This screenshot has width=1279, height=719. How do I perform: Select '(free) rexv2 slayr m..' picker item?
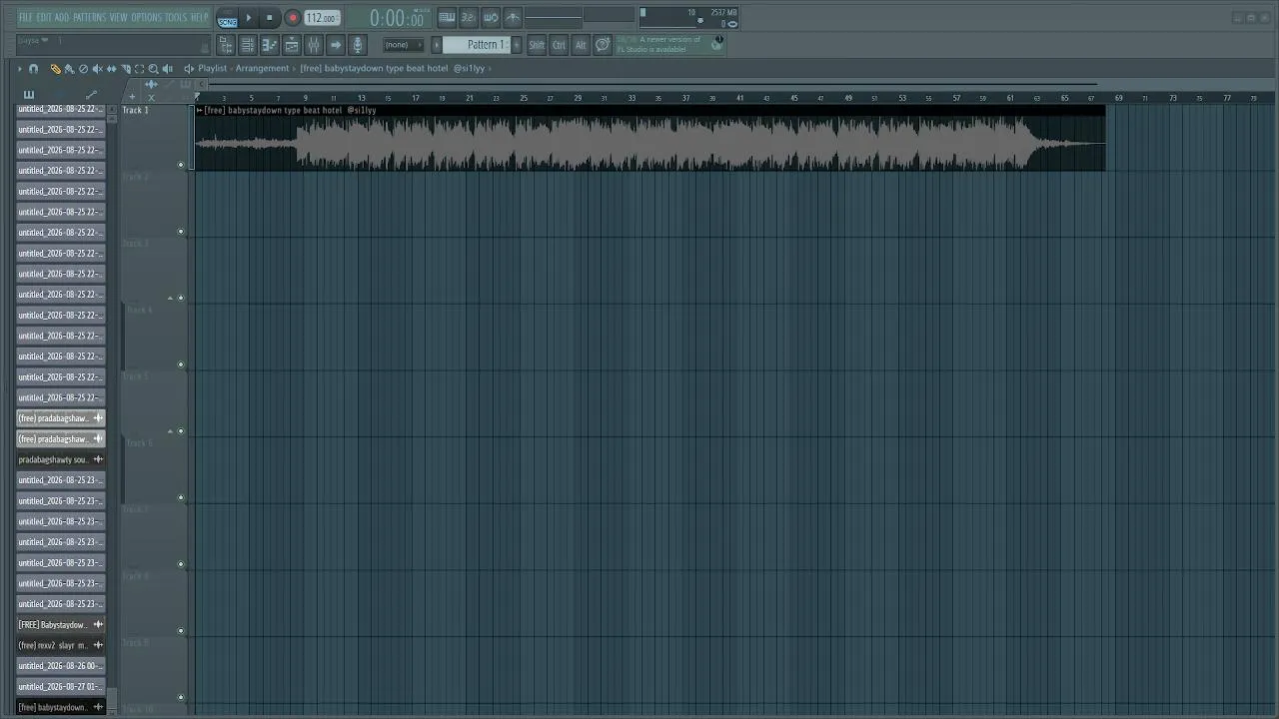click(61, 645)
